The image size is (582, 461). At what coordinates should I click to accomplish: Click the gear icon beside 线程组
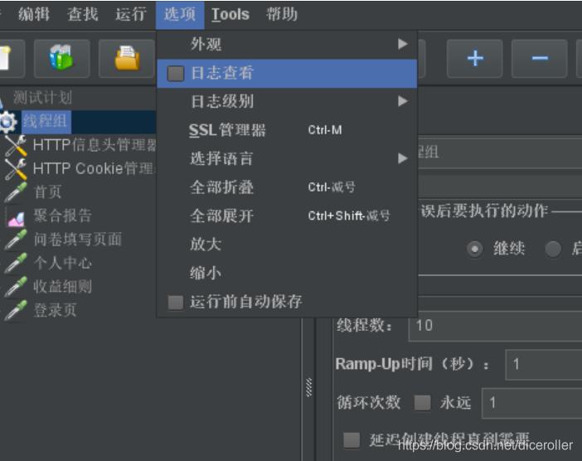point(7,122)
